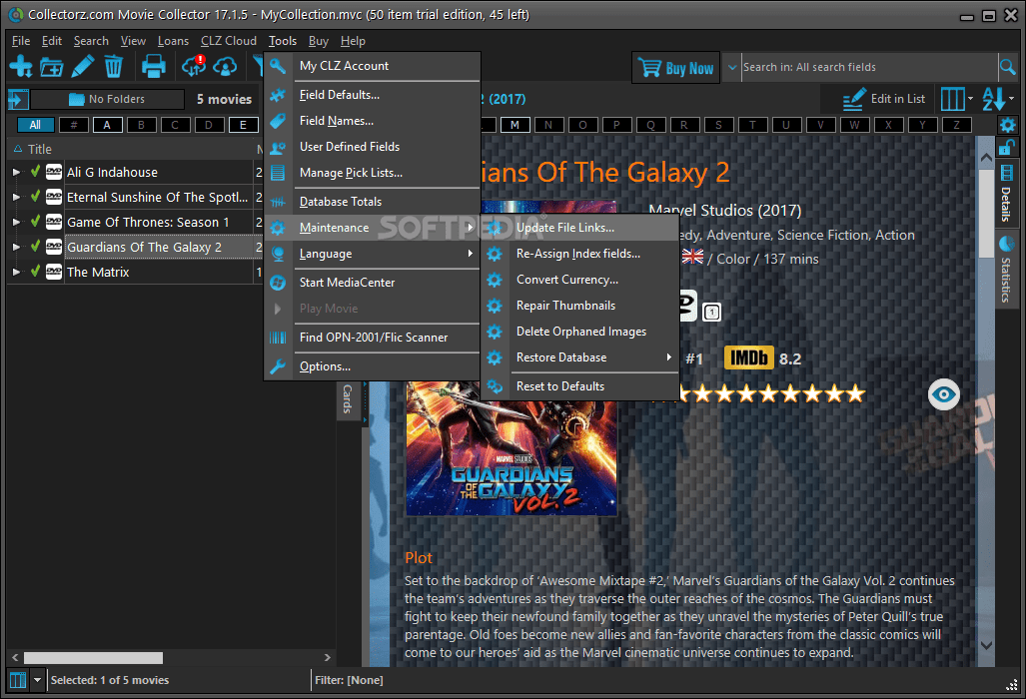The width and height of the screenshot is (1026, 699).
Task: Open the CLZ Cloud menu
Action: click(x=229, y=41)
